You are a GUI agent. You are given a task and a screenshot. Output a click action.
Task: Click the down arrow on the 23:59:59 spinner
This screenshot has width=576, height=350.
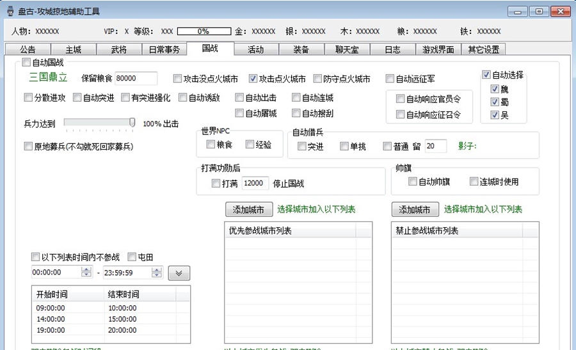(x=157, y=275)
